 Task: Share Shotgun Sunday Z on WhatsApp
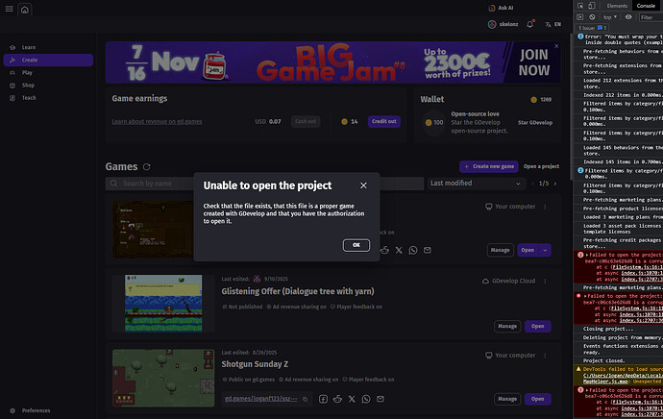pos(366,399)
